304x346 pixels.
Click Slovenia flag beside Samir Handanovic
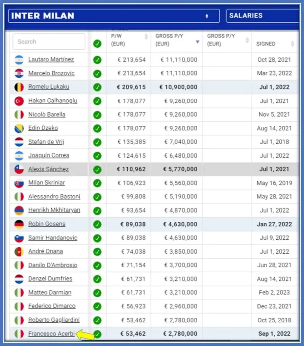19,238
